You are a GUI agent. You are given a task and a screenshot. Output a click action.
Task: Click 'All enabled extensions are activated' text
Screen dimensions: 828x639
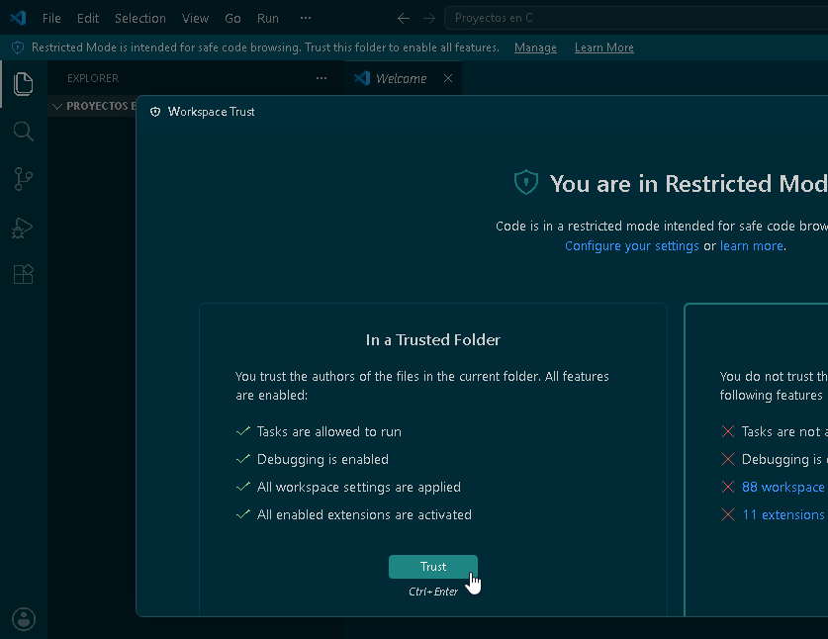(x=364, y=515)
